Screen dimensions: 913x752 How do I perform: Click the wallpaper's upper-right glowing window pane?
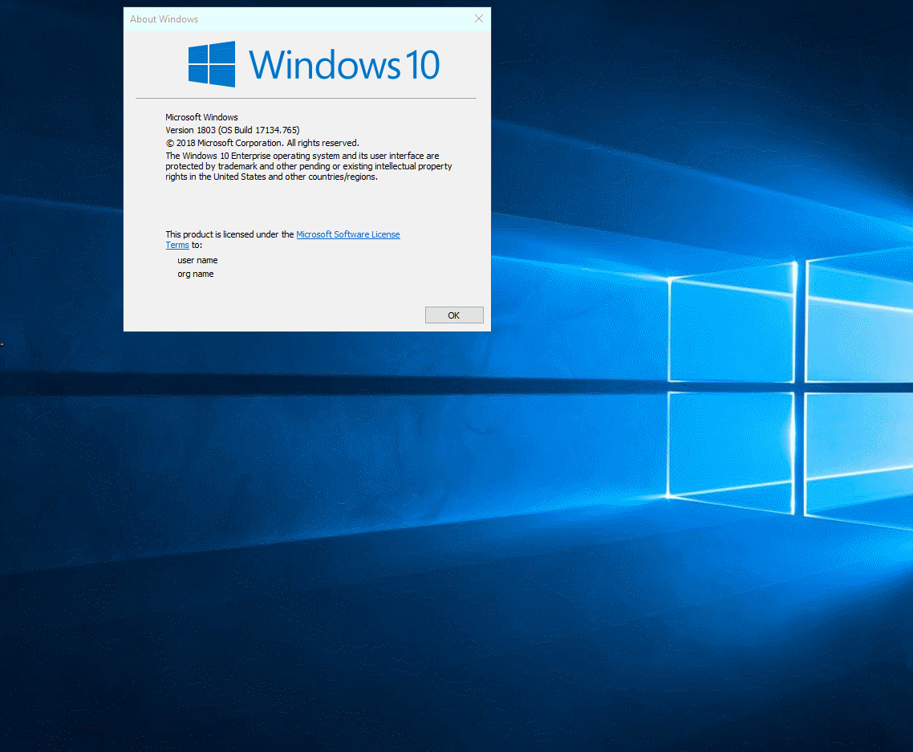pyautogui.click(x=858, y=321)
